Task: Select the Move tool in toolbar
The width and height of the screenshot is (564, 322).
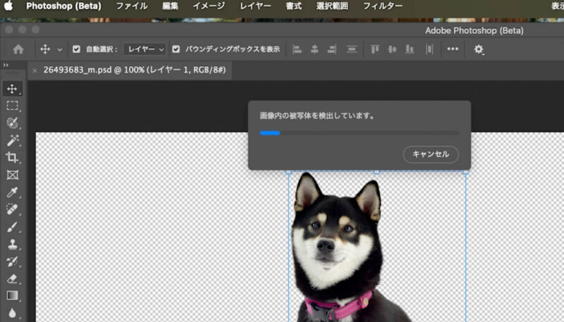Action: click(x=12, y=89)
